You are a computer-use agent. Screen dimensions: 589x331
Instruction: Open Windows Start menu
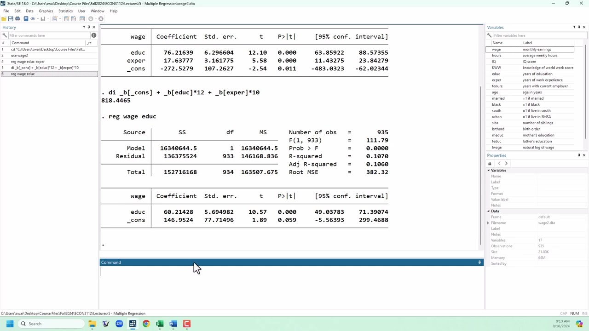(x=10, y=324)
